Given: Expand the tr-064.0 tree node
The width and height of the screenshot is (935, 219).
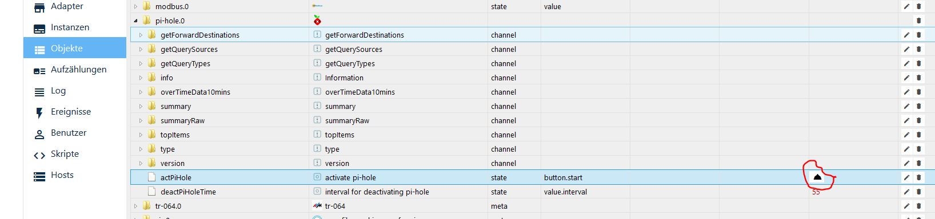Looking at the screenshot, I should tap(136, 206).
